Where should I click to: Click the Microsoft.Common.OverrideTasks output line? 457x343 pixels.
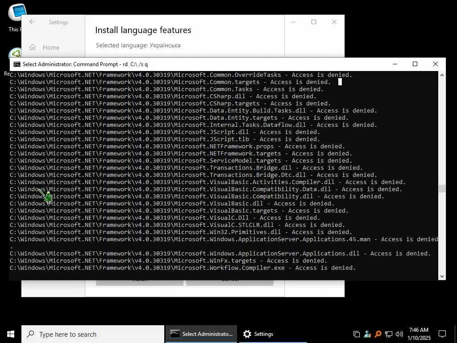(x=181, y=75)
